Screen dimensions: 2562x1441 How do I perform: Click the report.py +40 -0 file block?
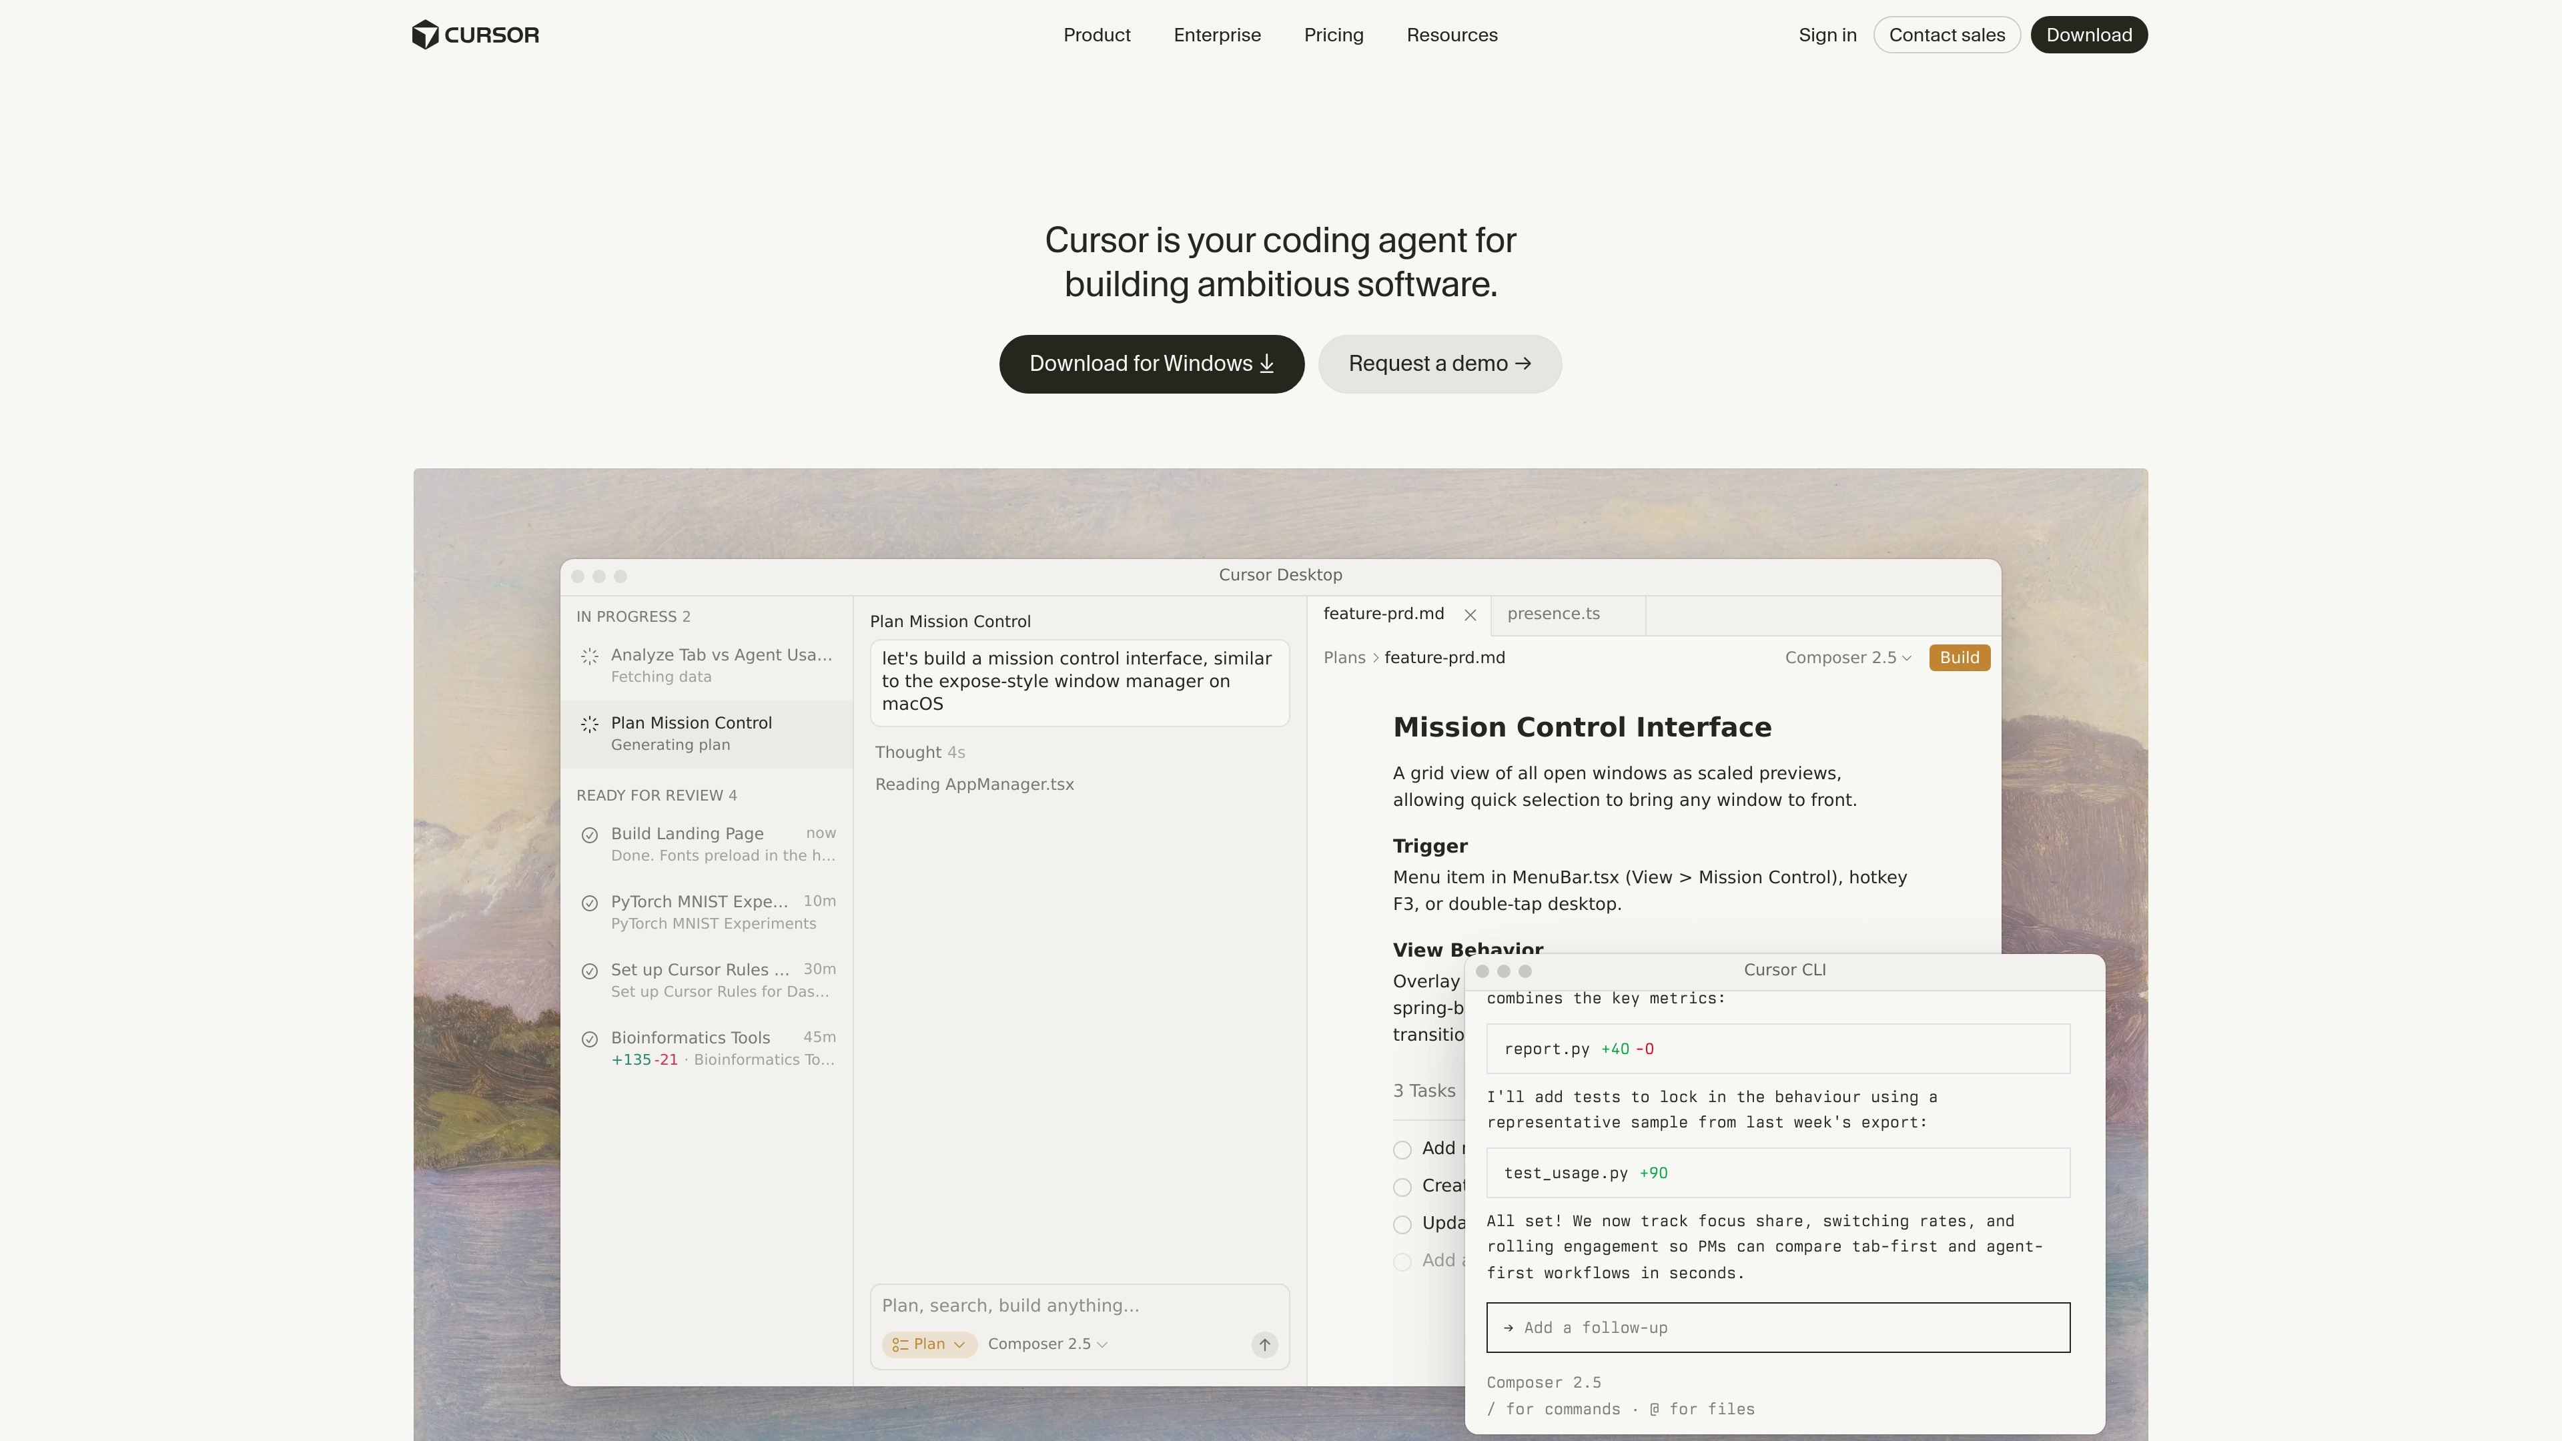click(x=1777, y=1049)
